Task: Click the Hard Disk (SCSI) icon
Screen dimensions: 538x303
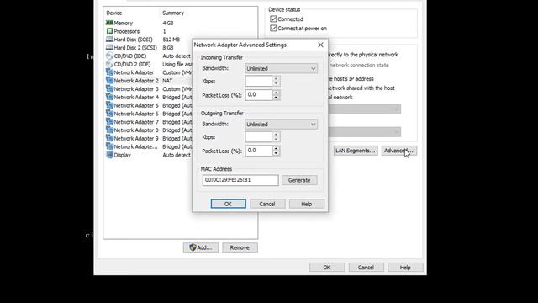Action: point(109,40)
